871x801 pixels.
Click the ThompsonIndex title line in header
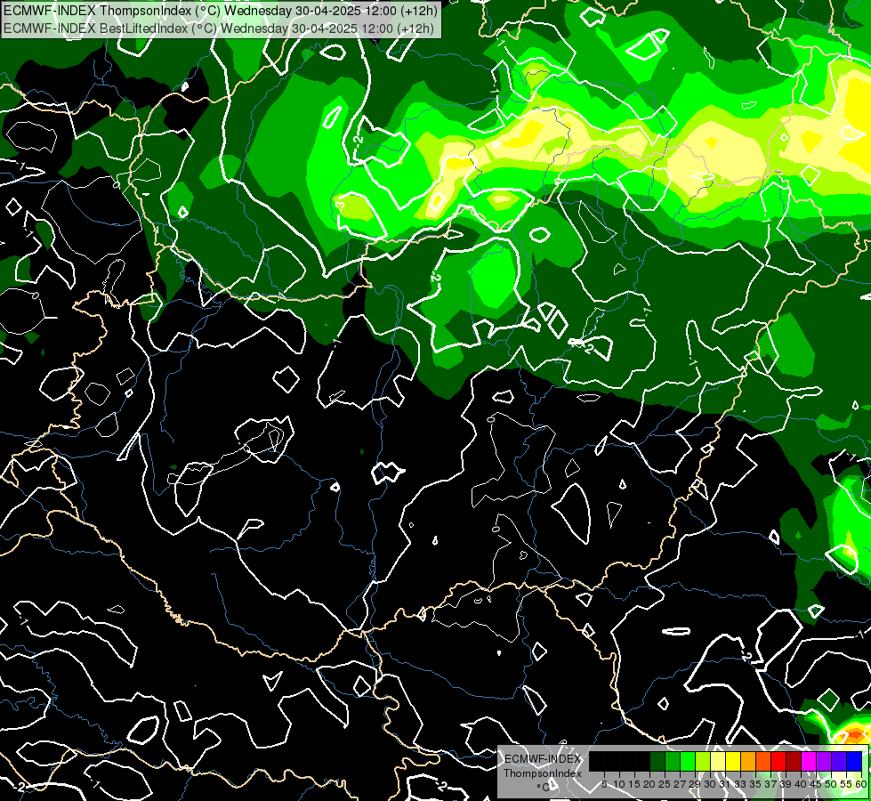click(221, 11)
